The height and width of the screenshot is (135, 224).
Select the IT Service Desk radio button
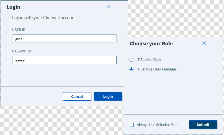click(x=131, y=60)
